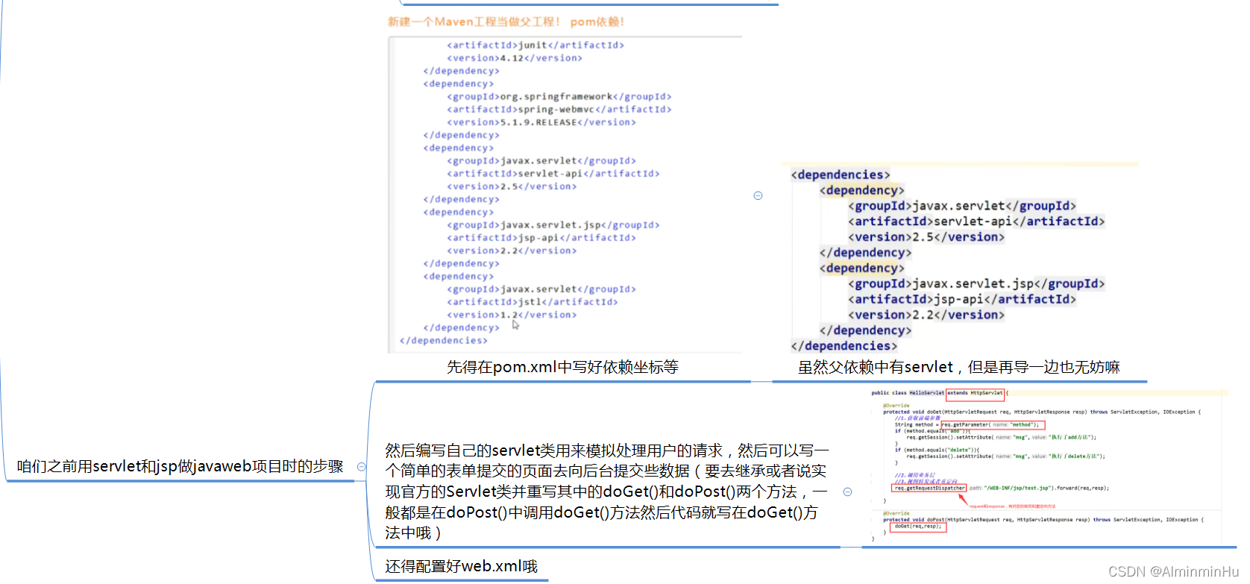This screenshot has width=1250, height=584.
Task: Click the version 2.2 line in right image
Action: [926, 315]
